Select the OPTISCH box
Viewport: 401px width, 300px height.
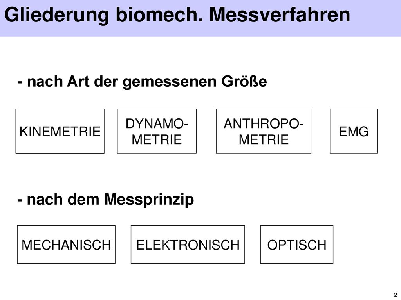click(297, 245)
